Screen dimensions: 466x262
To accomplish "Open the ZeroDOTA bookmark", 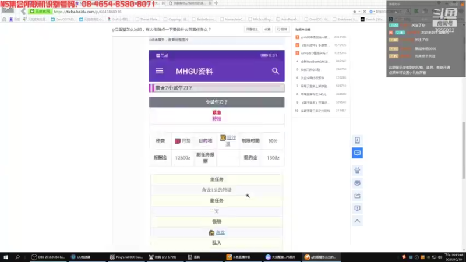I will 63,19.
